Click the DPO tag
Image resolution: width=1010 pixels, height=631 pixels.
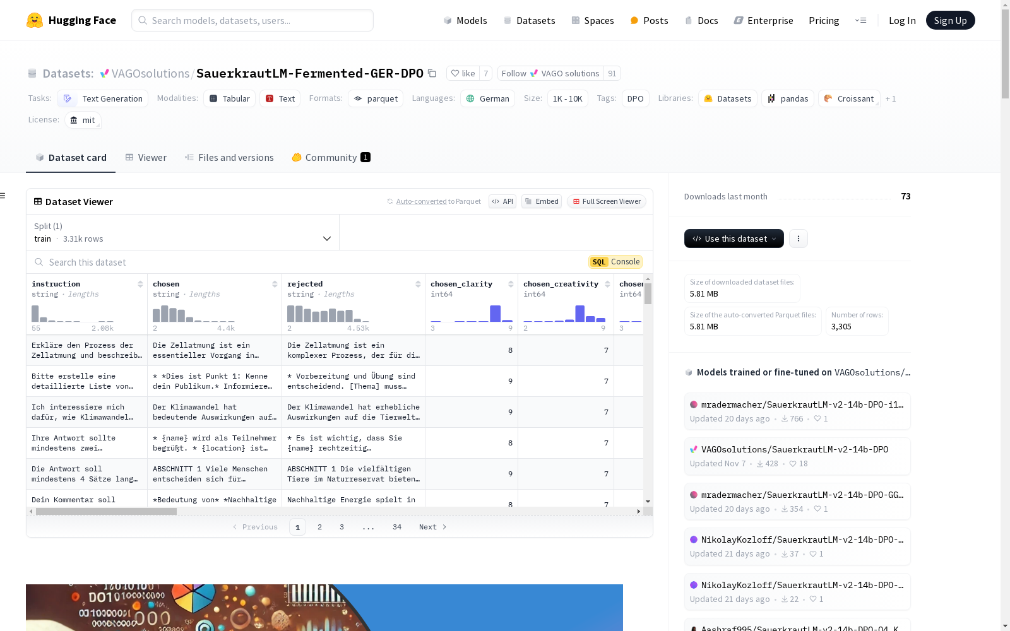636,98
